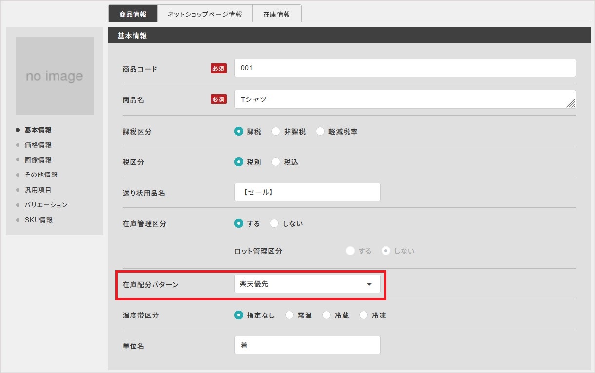Focus the 商品コード input field
Viewport: 595px width, 373px height.
coord(405,68)
